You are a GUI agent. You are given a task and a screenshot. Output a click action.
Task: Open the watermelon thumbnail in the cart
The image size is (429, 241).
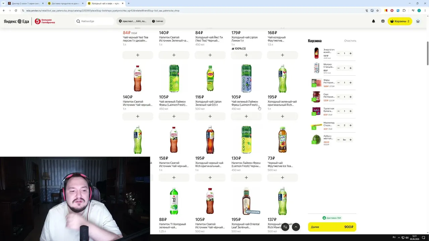click(x=316, y=139)
